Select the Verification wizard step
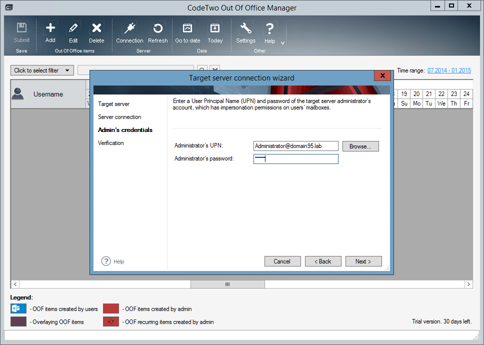The image size is (484, 345). click(111, 143)
